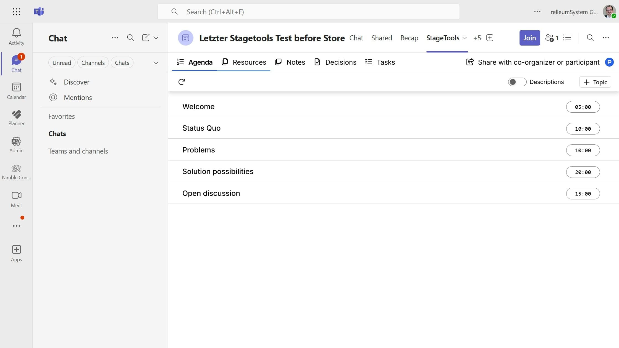Open the Decisions tab

coord(335,62)
